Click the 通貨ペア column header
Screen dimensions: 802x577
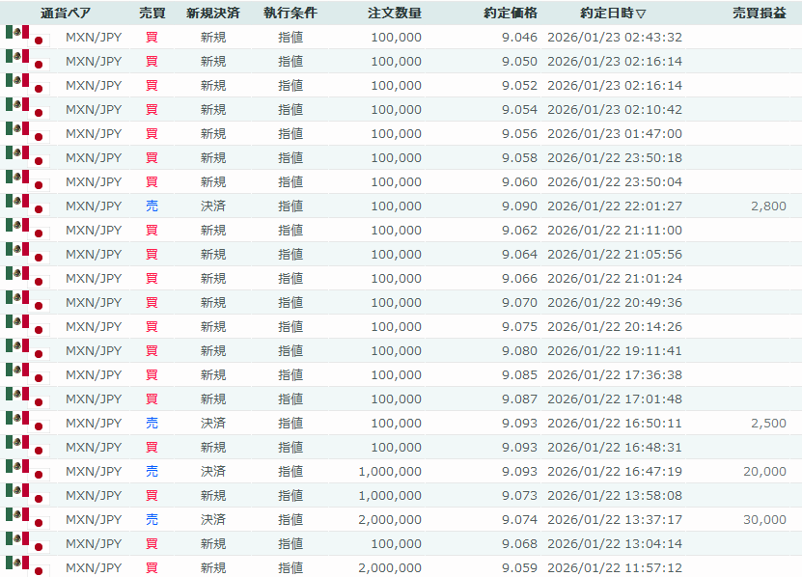[x=66, y=14]
